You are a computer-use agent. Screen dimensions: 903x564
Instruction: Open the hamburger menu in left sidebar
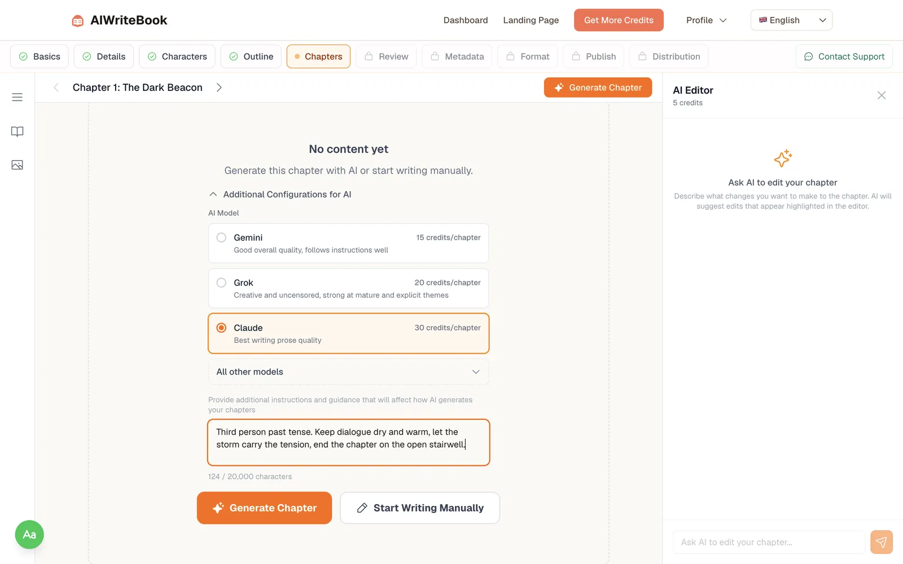pos(17,97)
